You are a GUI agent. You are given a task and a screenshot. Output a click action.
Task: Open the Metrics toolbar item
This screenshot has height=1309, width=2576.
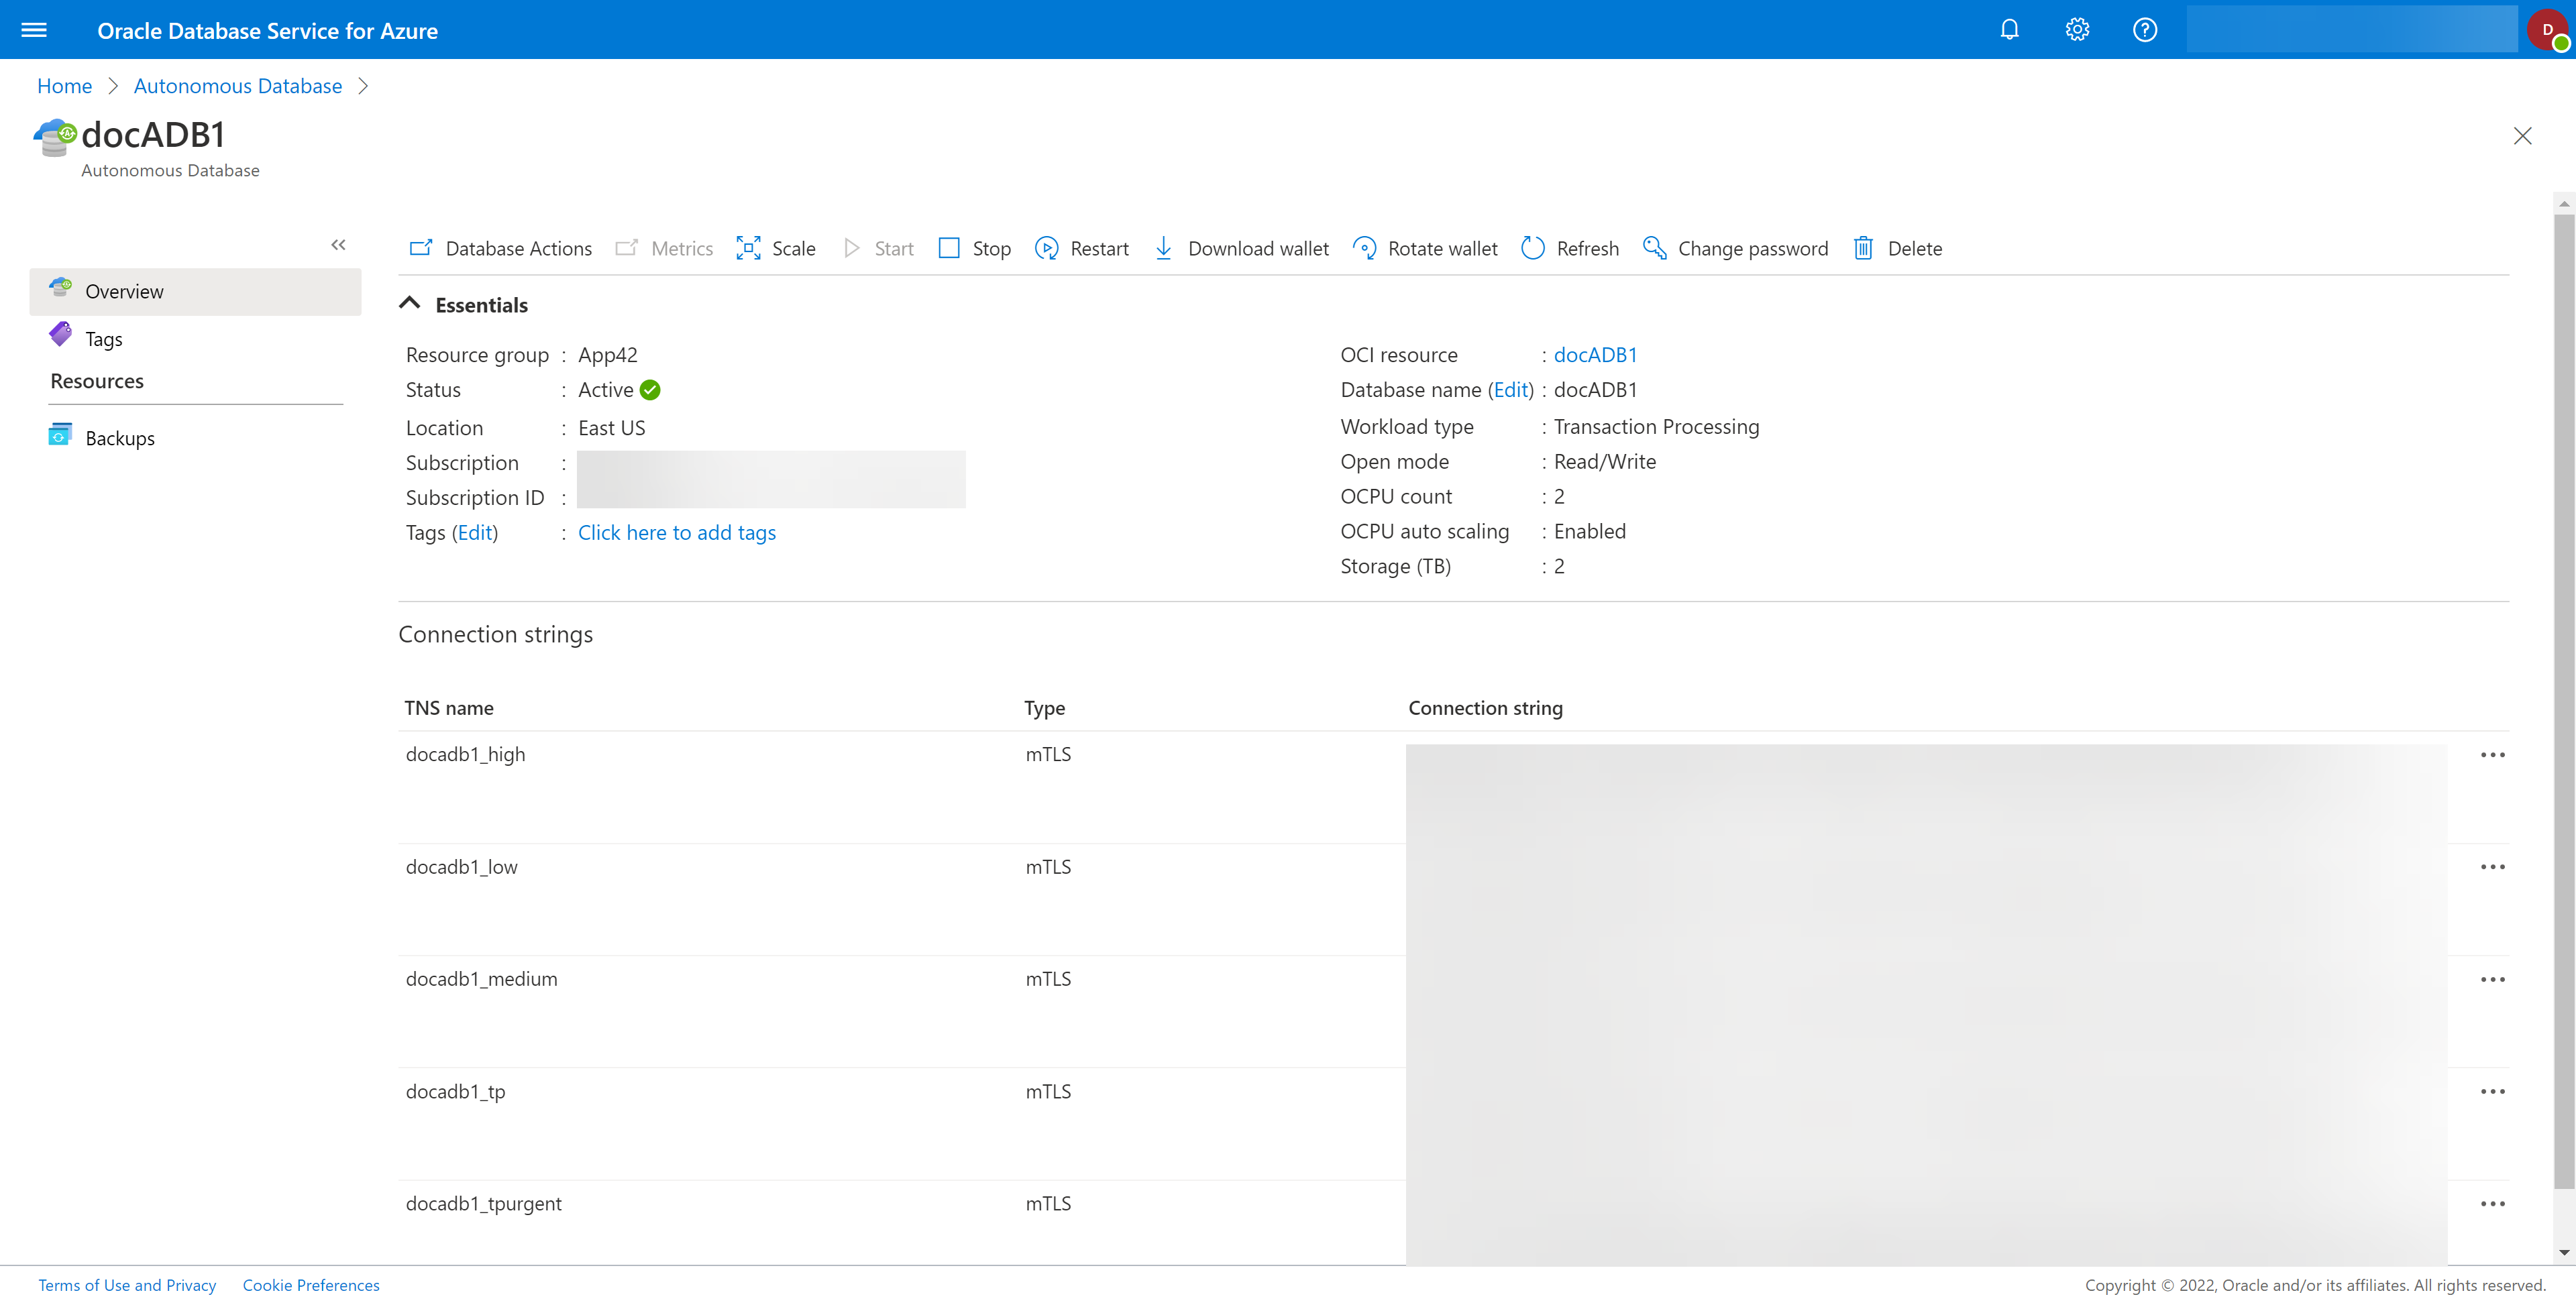664,248
